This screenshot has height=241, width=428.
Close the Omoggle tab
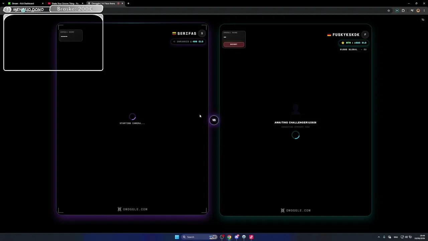coord(122,3)
